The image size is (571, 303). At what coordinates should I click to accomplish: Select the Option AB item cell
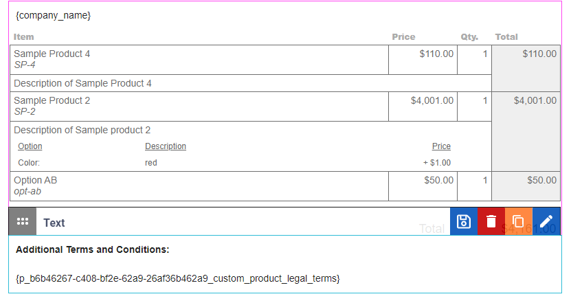(x=199, y=186)
